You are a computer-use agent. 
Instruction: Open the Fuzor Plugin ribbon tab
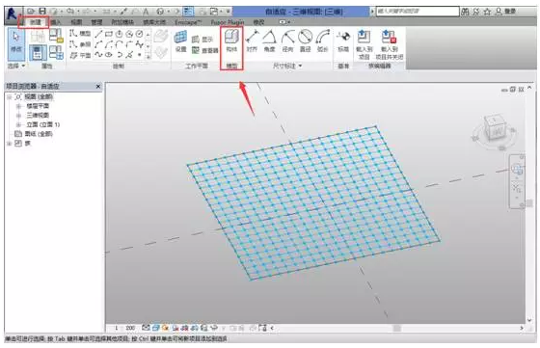[x=228, y=22]
